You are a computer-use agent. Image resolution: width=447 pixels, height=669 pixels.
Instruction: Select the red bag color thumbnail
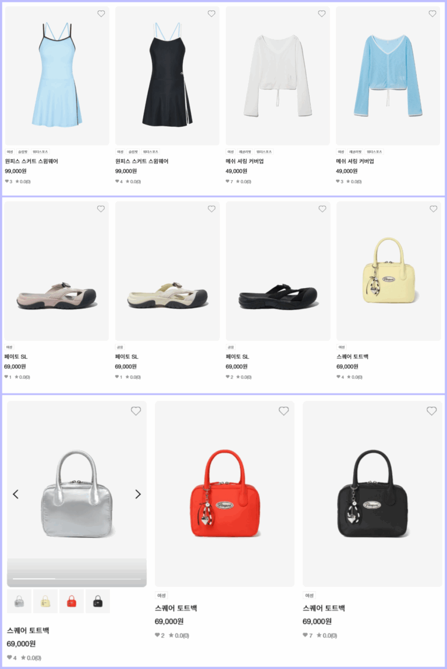72,601
